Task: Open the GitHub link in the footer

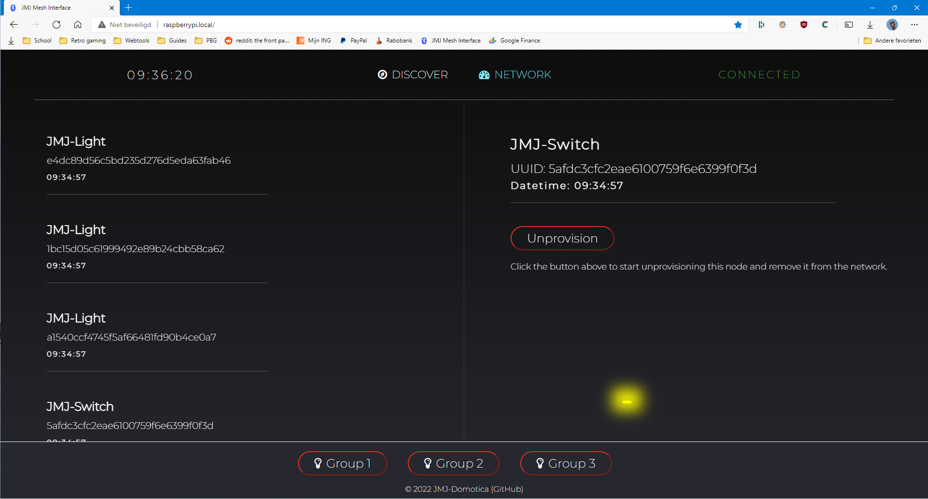Action: click(507, 489)
